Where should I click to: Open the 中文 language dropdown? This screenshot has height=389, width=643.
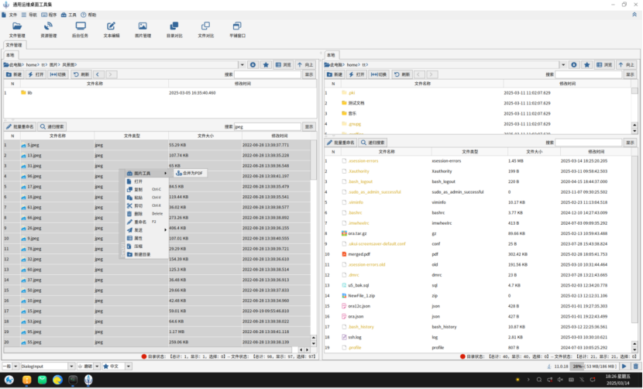pyautogui.click(x=129, y=366)
